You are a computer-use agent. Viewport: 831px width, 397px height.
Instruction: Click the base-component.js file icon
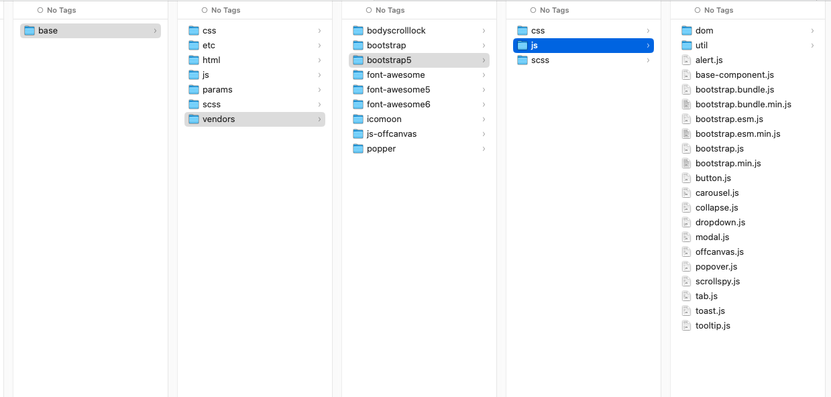tap(686, 75)
